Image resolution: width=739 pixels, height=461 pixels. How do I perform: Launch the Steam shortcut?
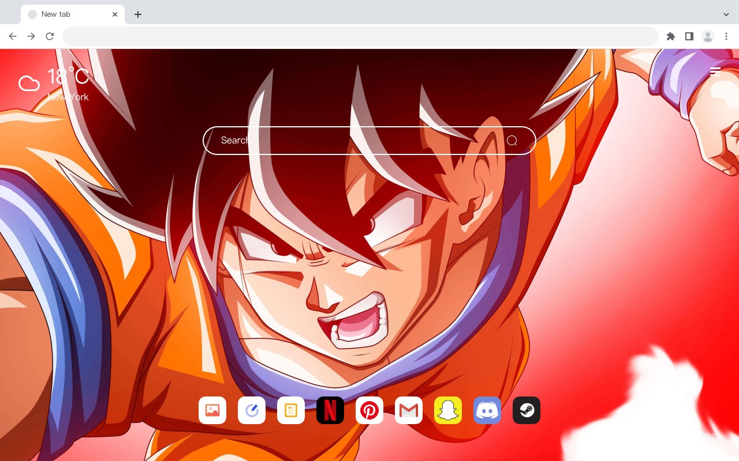pos(527,410)
